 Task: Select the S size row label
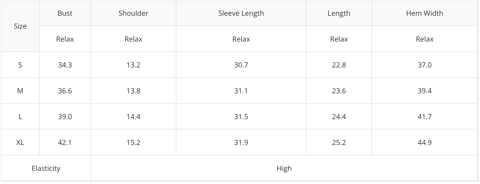(x=20, y=65)
